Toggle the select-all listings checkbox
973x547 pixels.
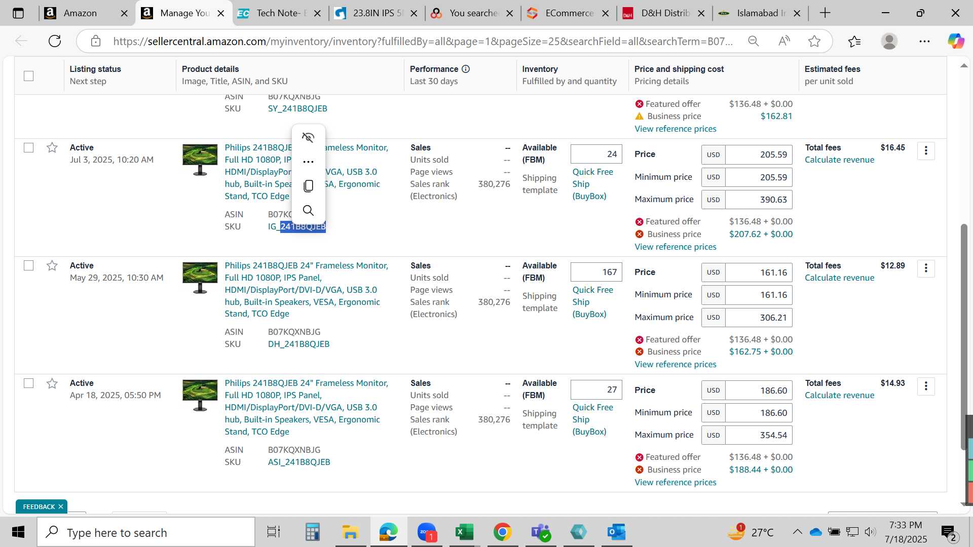[29, 76]
